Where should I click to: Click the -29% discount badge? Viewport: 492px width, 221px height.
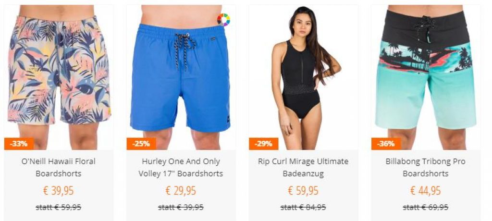(264, 144)
